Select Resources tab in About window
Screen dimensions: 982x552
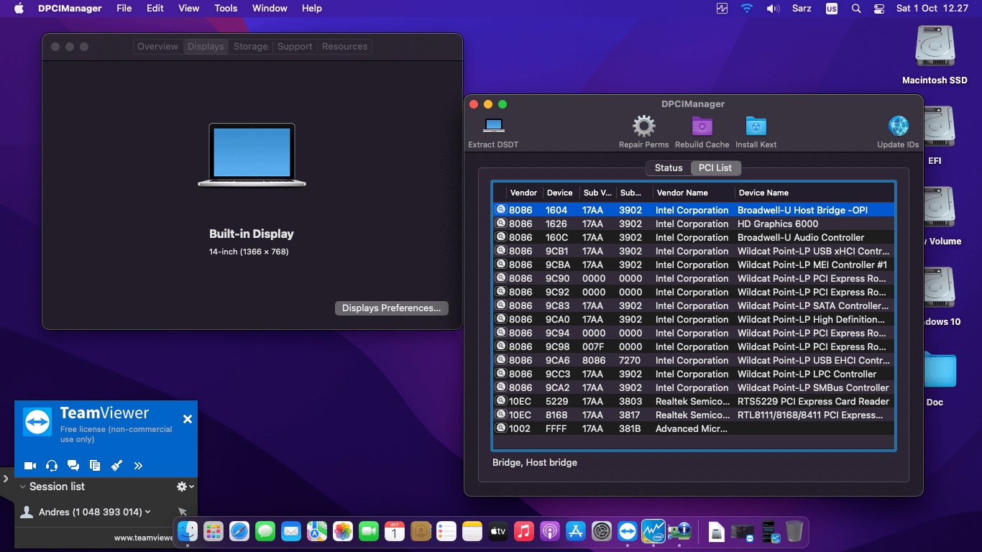click(x=344, y=46)
